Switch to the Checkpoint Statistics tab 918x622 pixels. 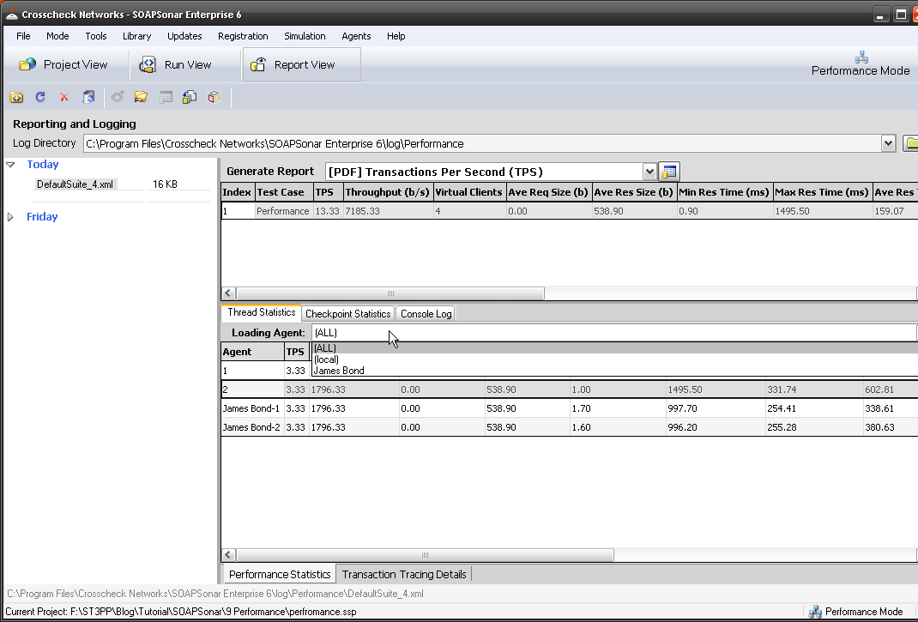[x=347, y=314]
